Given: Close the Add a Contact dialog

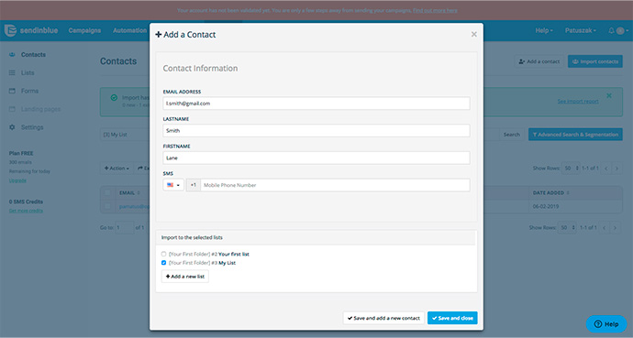Looking at the screenshot, I should tap(474, 35).
